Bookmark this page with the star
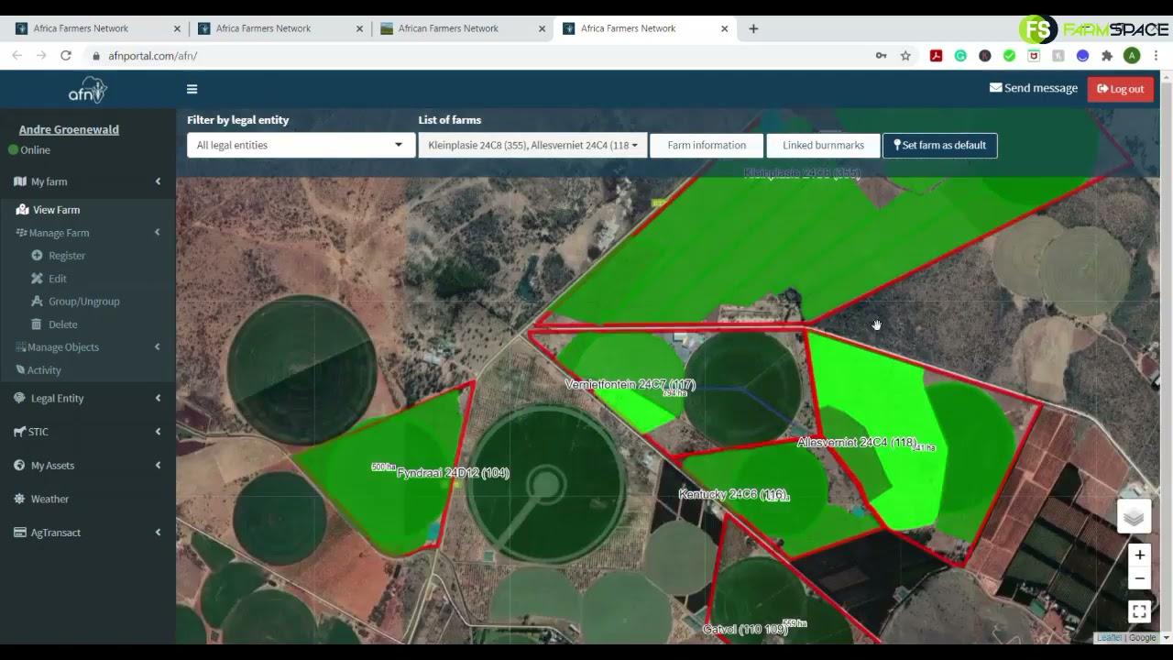Image resolution: width=1173 pixels, height=660 pixels. pyautogui.click(x=905, y=56)
